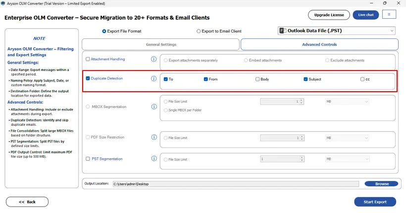The image size is (406, 213).
Task: Click the info icon beside PST Segmentation
Action: point(153,159)
